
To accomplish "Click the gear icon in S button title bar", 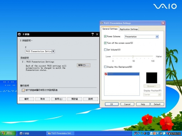I will coord(19,34).
